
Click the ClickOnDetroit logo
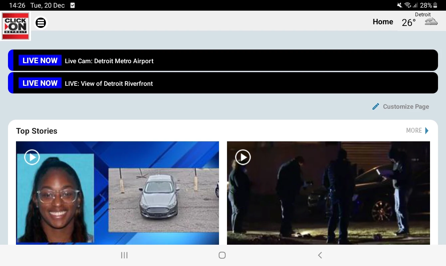[x=16, y=26]
